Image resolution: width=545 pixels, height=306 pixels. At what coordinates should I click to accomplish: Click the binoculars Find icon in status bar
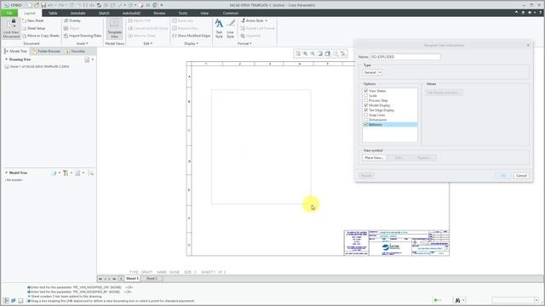coord(457,300)
